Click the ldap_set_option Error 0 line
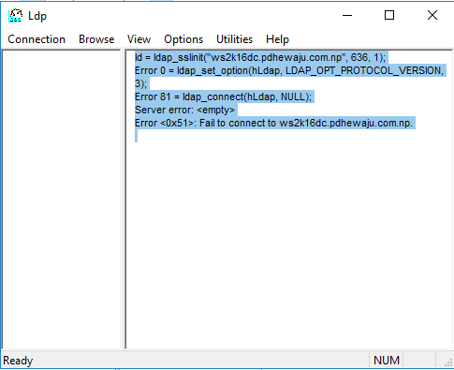Image resolution: width=454 pixels, height=370 pixels. [x=289, y=70]
